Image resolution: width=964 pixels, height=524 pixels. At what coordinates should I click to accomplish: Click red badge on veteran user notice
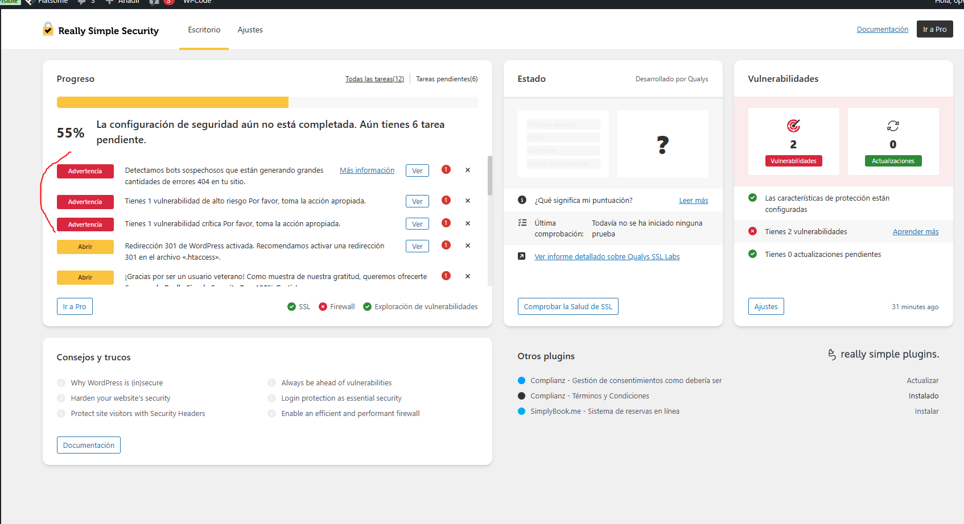(446, 276)
